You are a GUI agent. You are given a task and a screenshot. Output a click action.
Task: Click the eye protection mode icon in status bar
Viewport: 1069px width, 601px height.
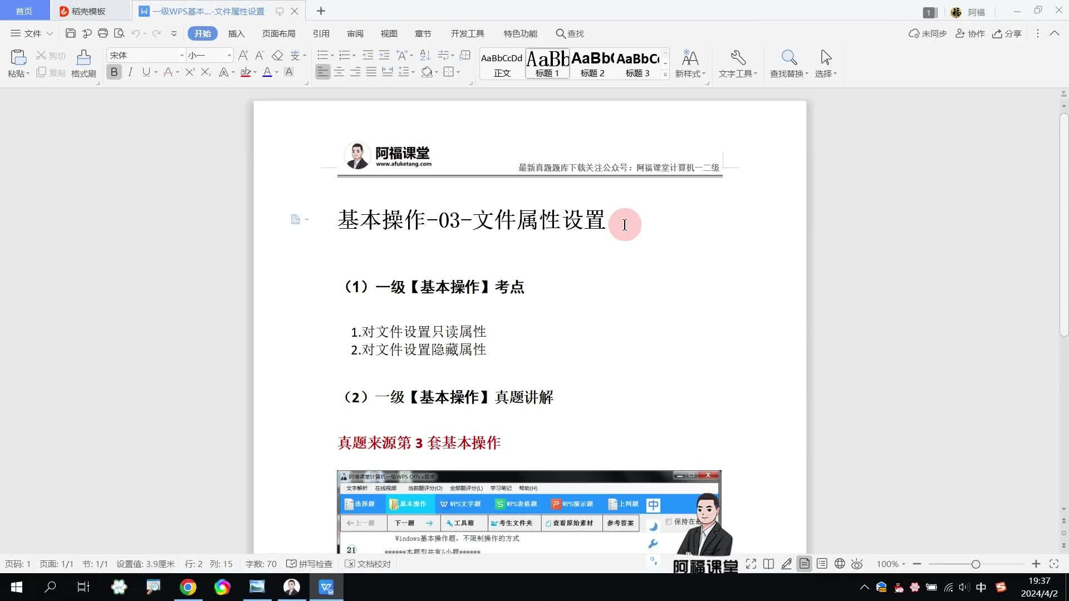pos(857,564)
